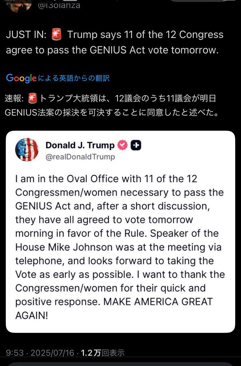Tap the reply bar at the bottom edge

click(x=121, y=363)
